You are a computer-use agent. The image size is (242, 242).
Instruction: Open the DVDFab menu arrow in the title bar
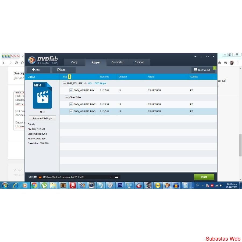(x=195, y=56)
